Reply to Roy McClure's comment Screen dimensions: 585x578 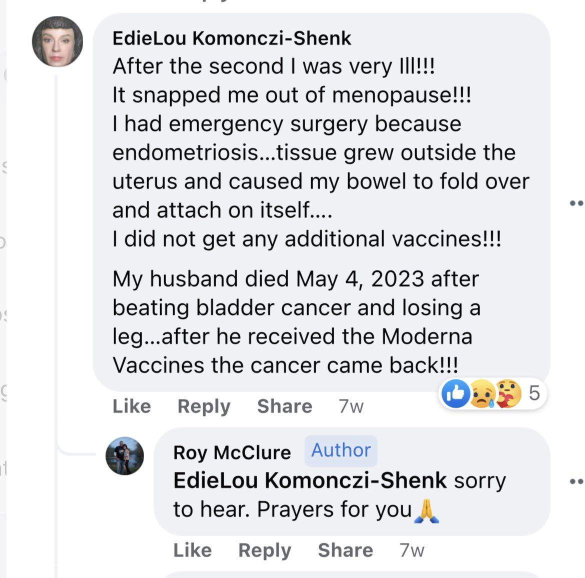point(264,550)
